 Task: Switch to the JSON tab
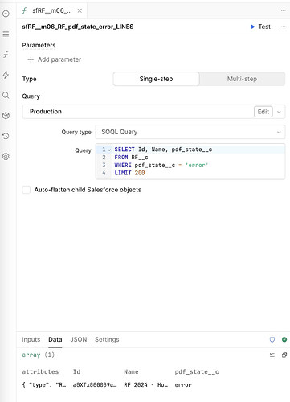coord(79,339)
